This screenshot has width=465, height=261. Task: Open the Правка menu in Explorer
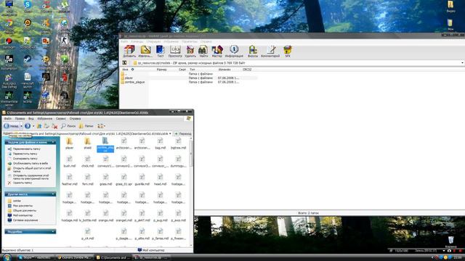(20, 119)
